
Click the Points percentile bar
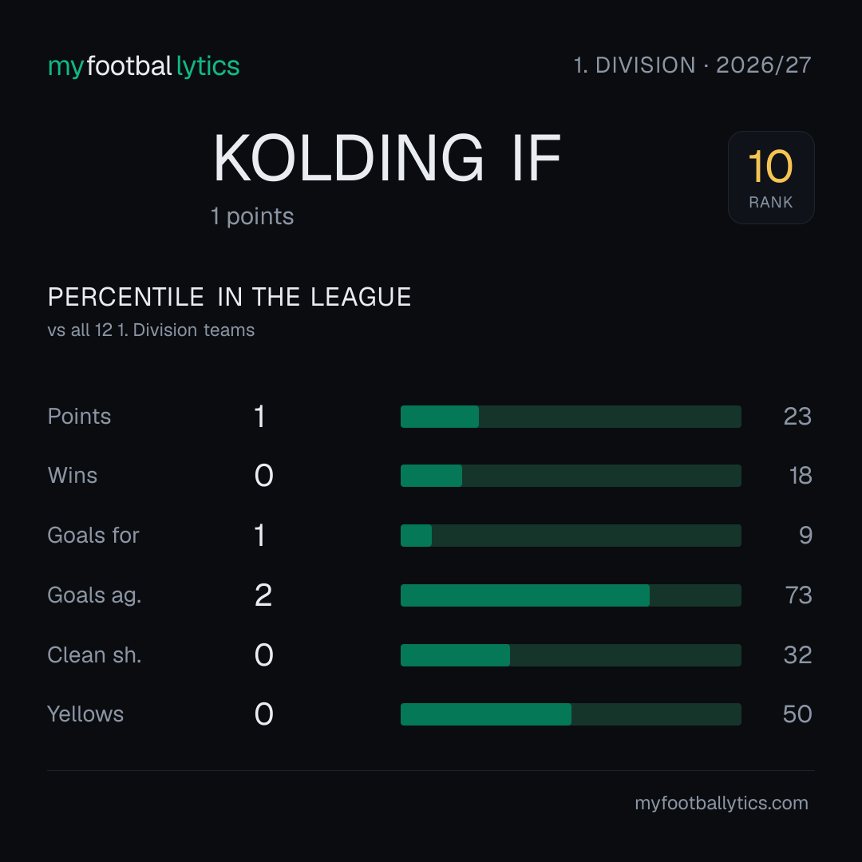pos(571,417)
